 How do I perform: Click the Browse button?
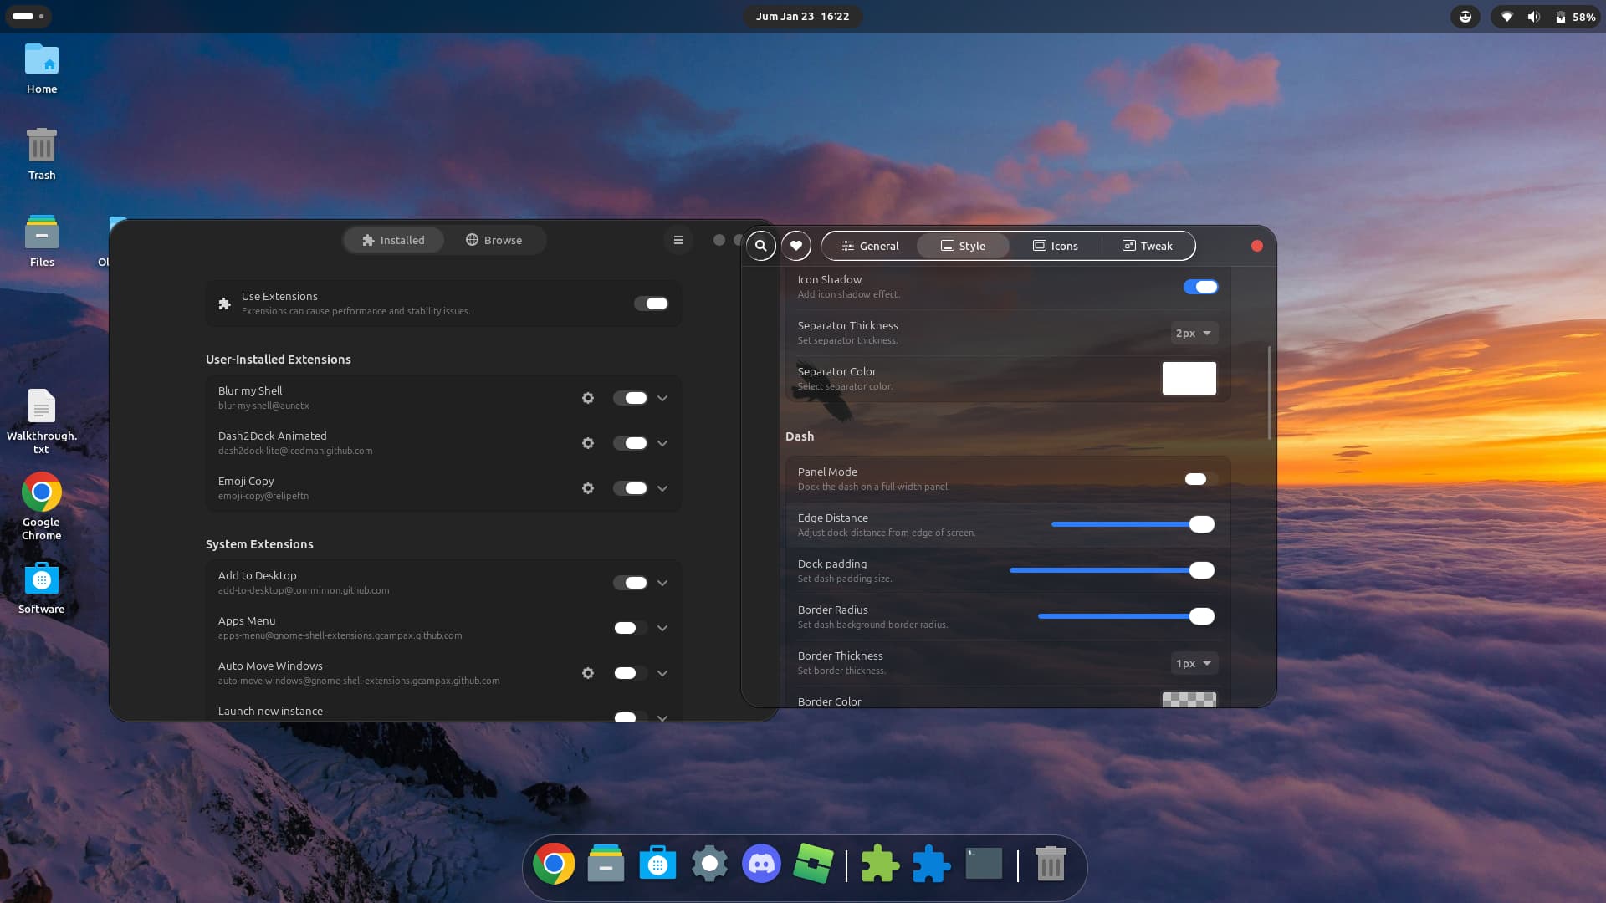494,240
